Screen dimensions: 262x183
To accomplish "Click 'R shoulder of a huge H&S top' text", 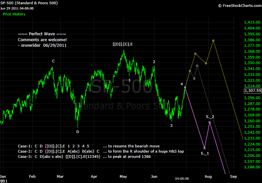I will click(157, 151).
